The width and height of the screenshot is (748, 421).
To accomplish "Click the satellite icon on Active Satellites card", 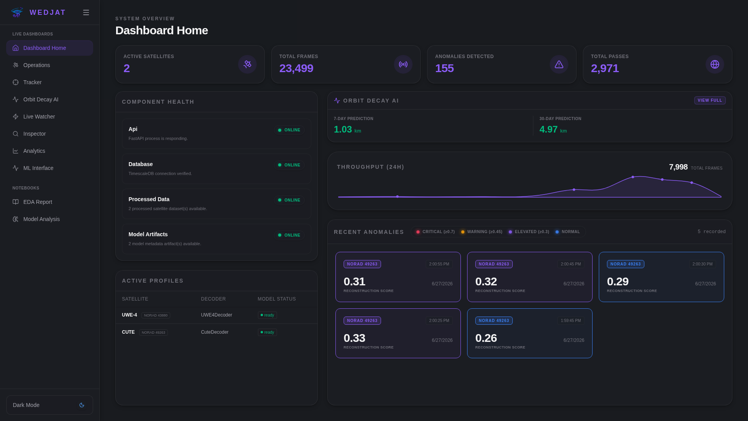I will click(x=247, y=64).
